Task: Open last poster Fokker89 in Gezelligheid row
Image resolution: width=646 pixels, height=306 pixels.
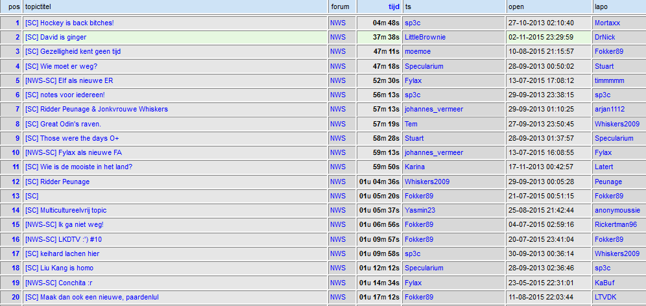Action: [609, 52]
